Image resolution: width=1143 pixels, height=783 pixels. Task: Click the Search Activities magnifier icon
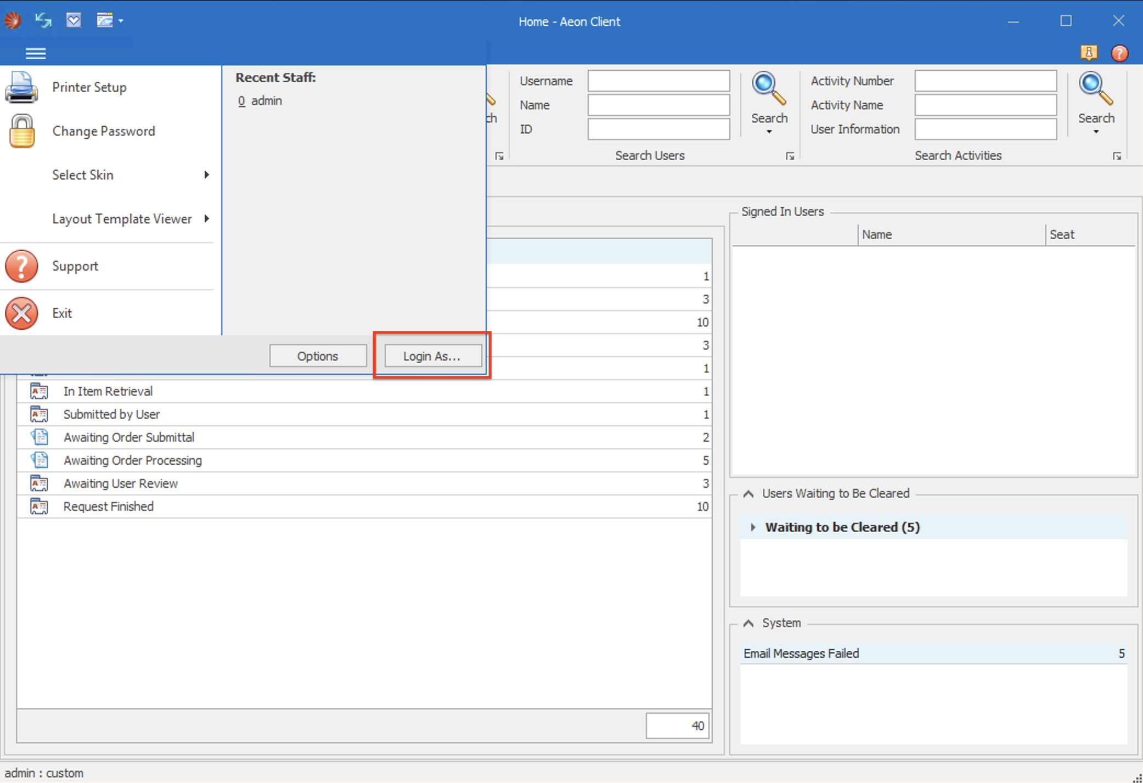[x=1095, y=88]
